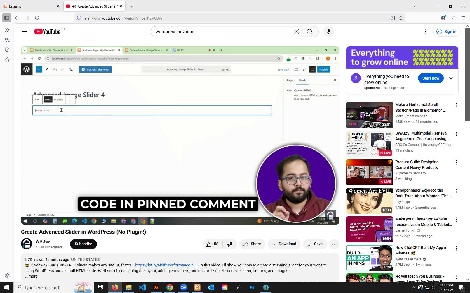Open options for How ChatGPT Built My App
This screenshot has height=293, width=470.
click(x=456, y=248)
